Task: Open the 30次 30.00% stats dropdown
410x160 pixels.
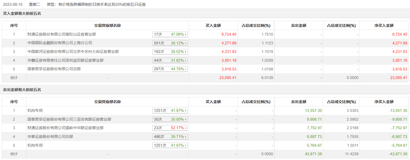Action: tap(186, 119)
